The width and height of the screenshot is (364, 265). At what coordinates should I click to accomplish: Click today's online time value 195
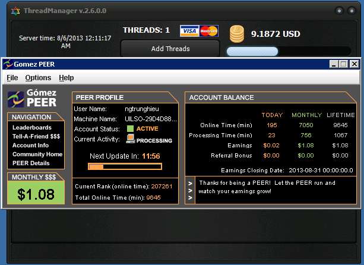pyautogui.click(x=272, y=125)
